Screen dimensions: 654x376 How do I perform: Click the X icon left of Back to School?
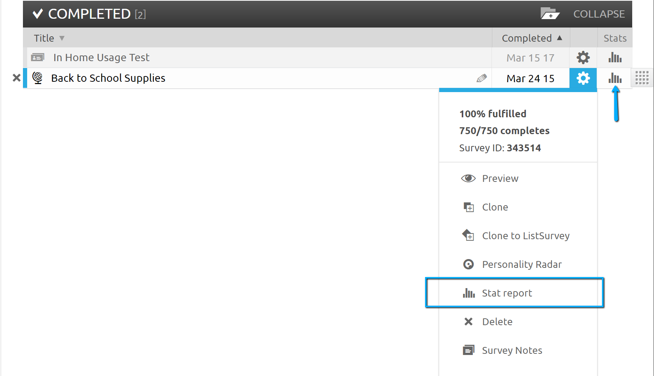coord(16,78)
